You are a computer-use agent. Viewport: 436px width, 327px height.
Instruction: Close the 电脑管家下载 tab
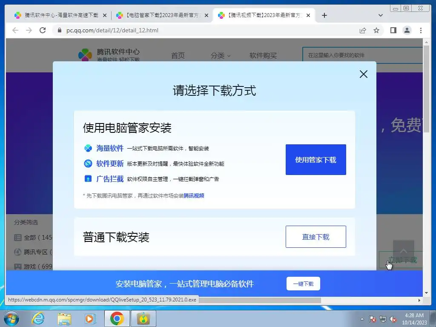[x=207, y=16]
